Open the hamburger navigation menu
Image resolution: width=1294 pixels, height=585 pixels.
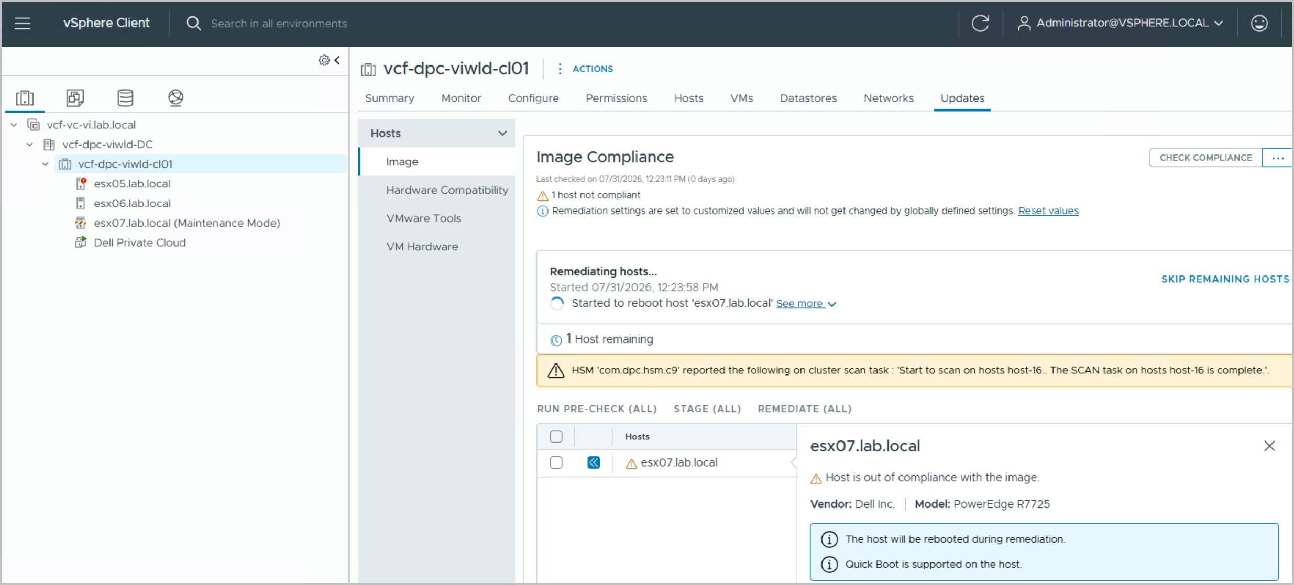pos(23,23)
